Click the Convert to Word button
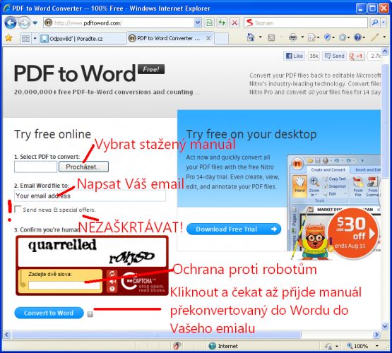 pyautogui.click(x=49, y=313)
